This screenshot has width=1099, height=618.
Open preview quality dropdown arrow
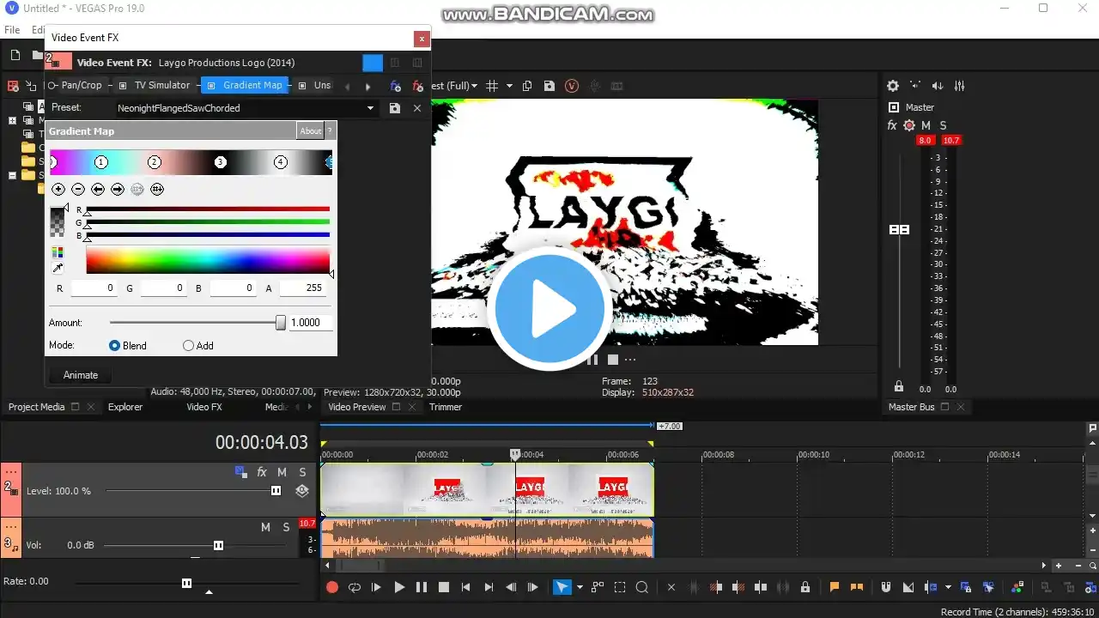click(474, 86)
